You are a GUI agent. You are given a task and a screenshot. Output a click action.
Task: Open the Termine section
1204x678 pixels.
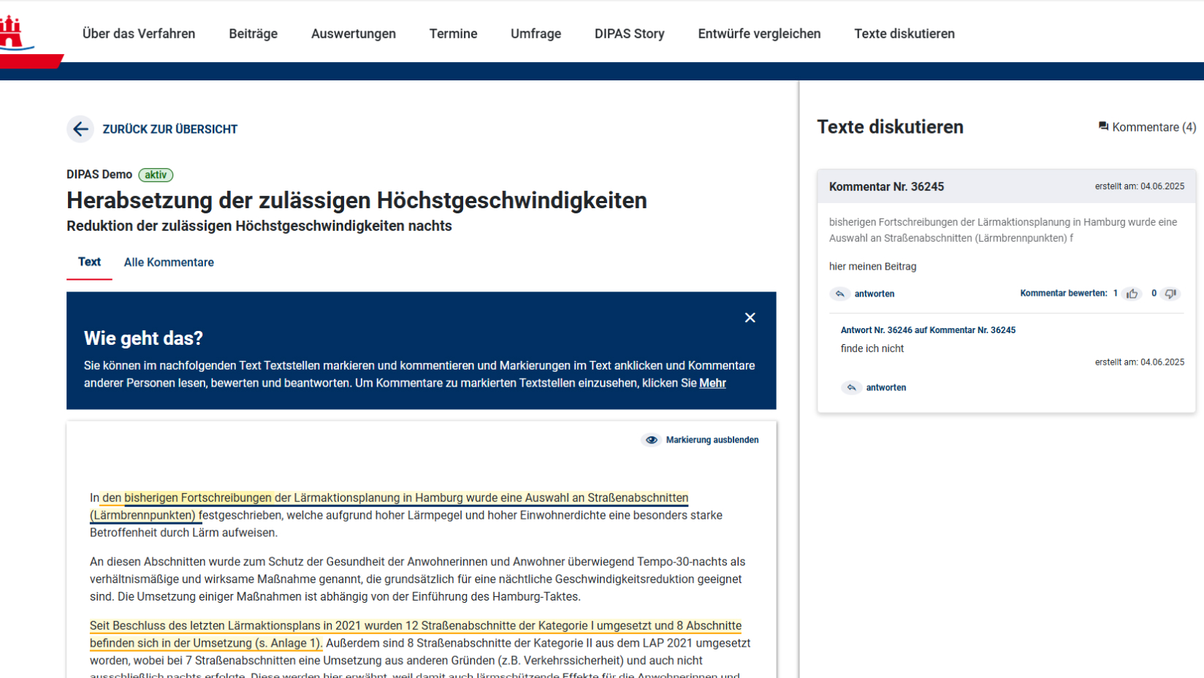pos(453,34)
